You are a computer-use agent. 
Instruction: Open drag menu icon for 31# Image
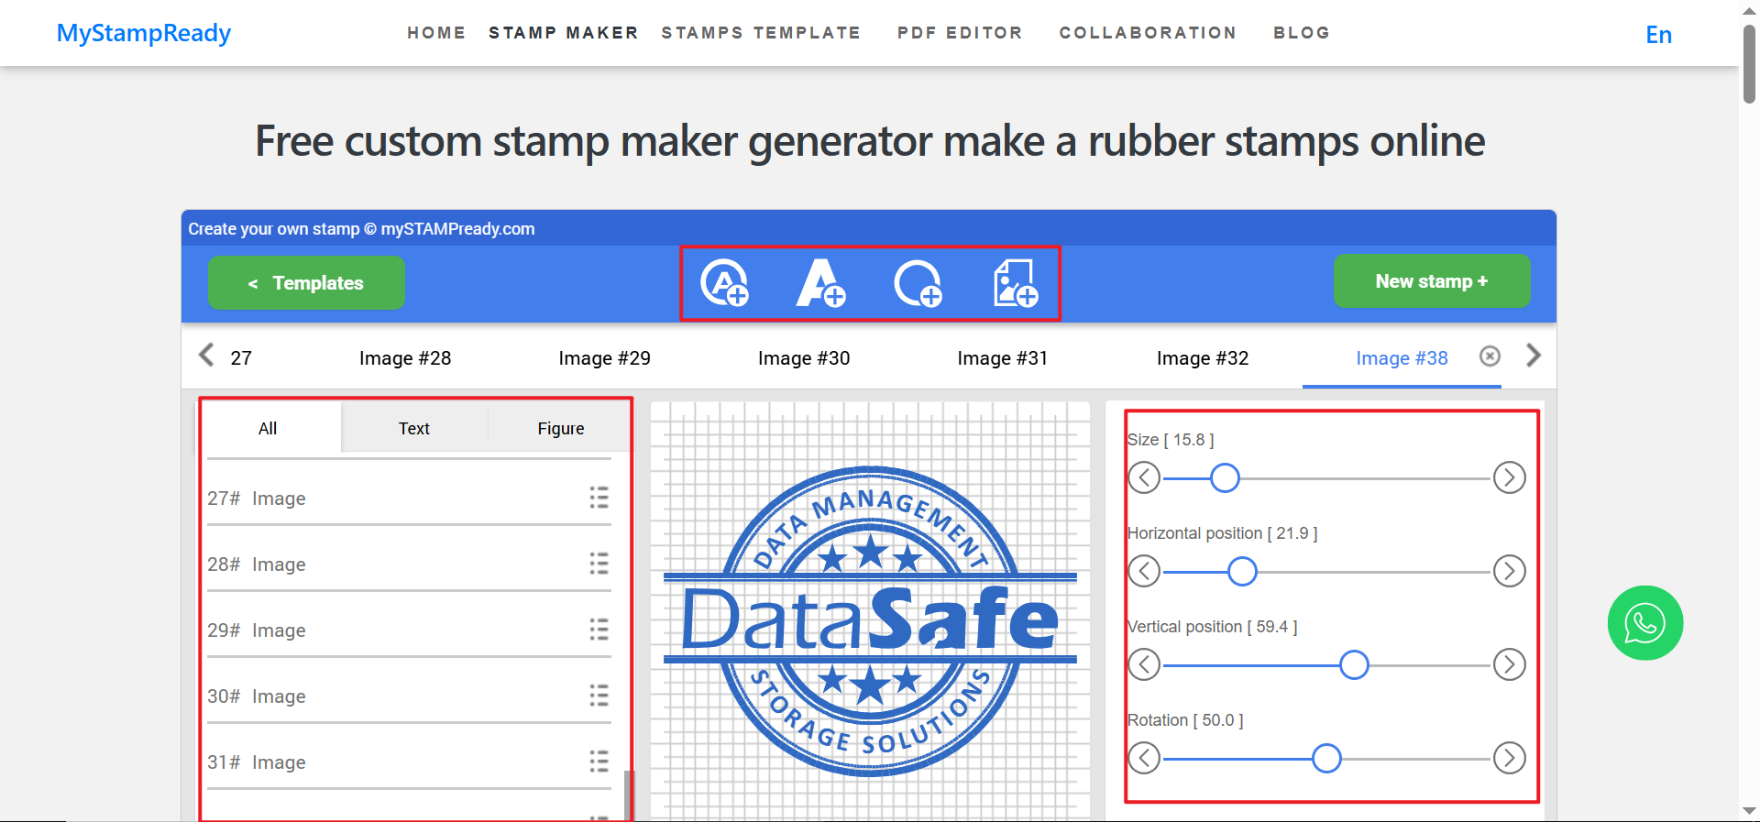[599, 762]
